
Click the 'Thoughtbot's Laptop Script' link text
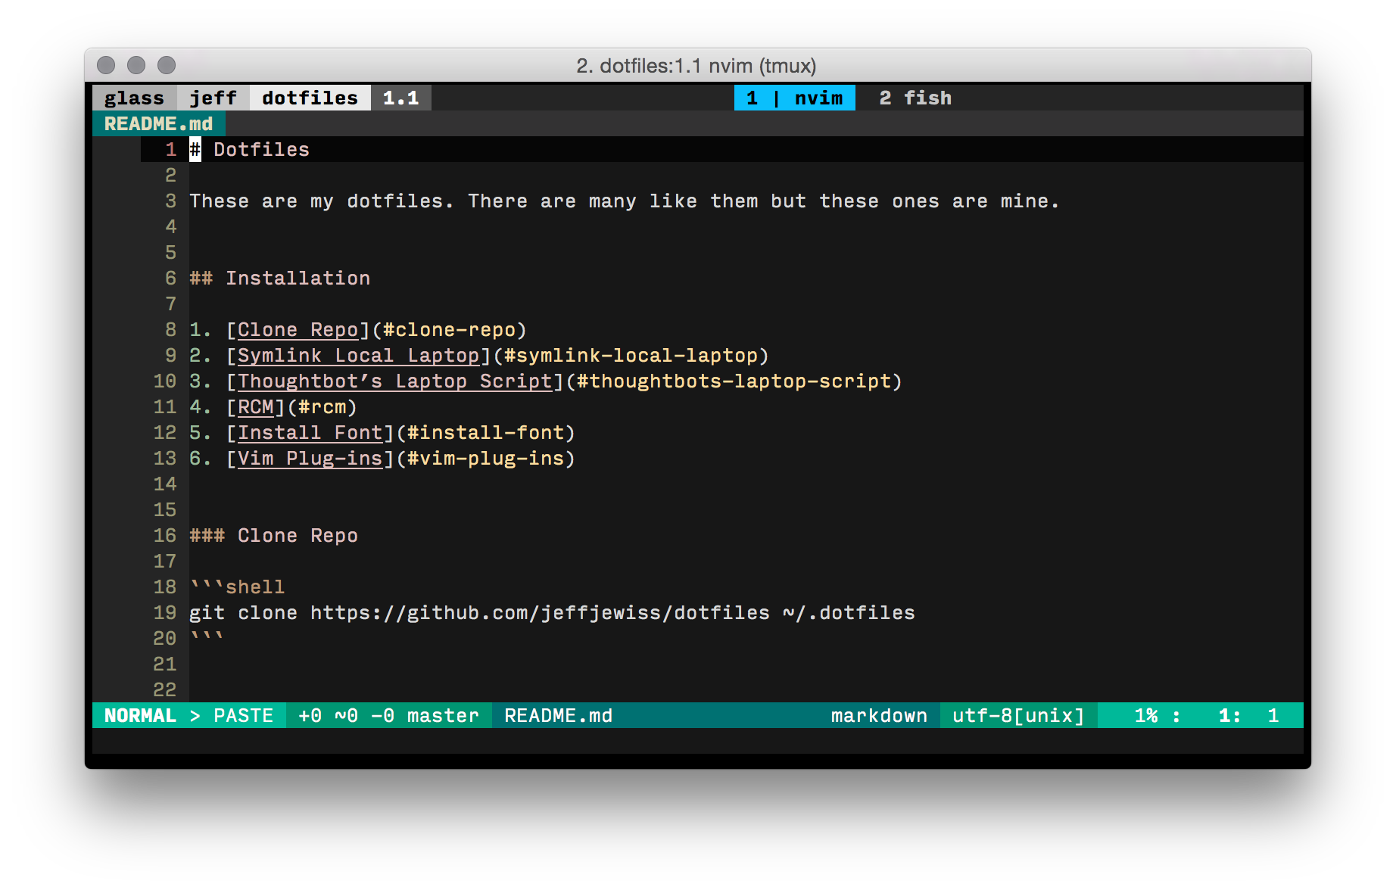point(394,381)
